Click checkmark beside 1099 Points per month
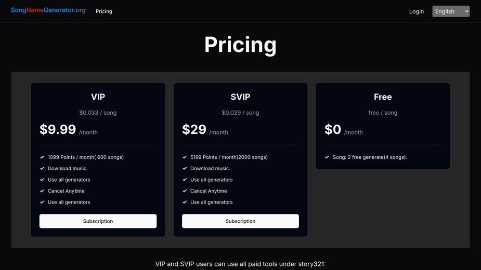This screenshot has width=481, height=270. pos(42,157)
